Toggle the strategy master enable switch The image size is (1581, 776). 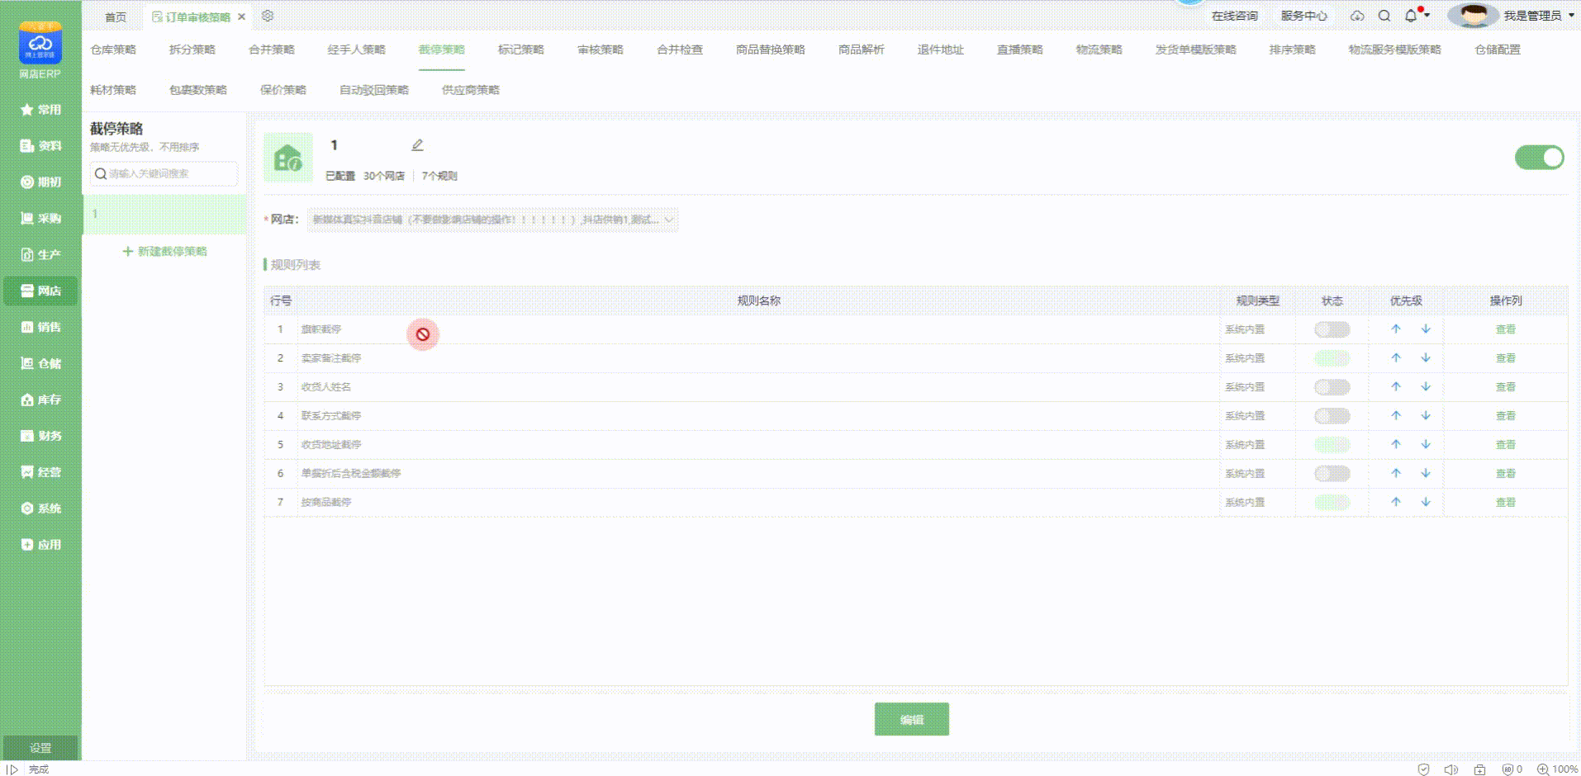coord(1539,157)
